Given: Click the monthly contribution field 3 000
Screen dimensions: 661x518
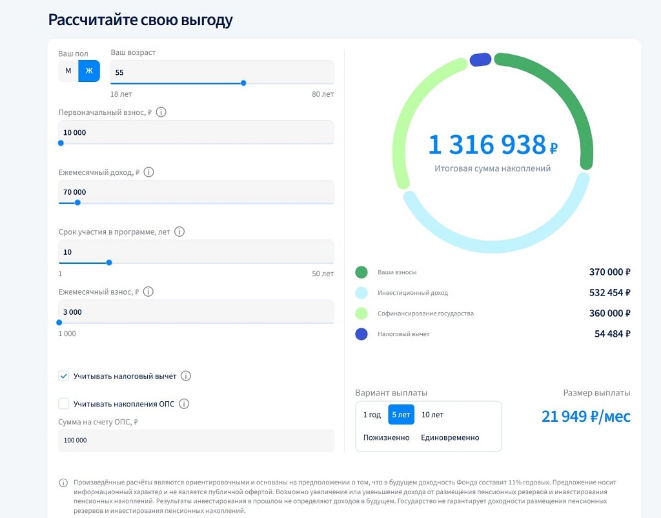Looking at the screenshot, I should click(196, 312).
